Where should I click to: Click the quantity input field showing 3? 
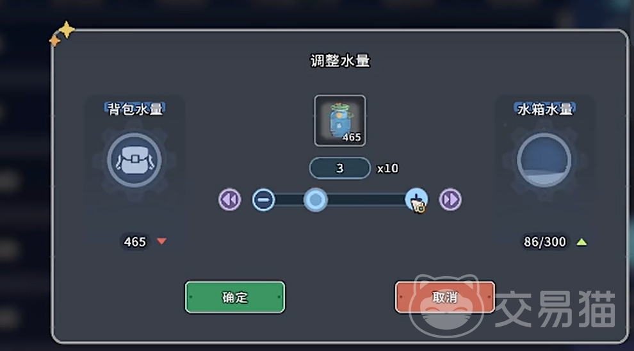pos(340,168)
